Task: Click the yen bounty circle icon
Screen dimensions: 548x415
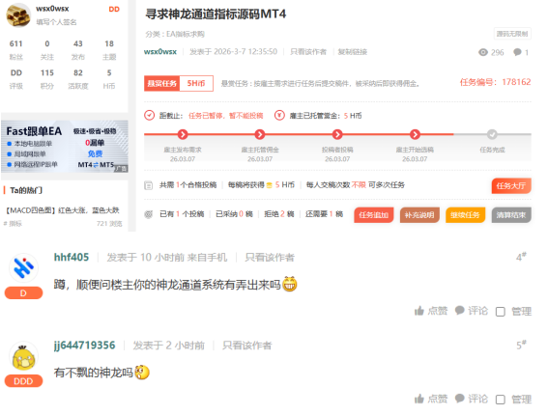Action: pos(279,115)
